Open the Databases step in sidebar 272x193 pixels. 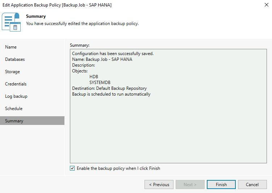15,59
